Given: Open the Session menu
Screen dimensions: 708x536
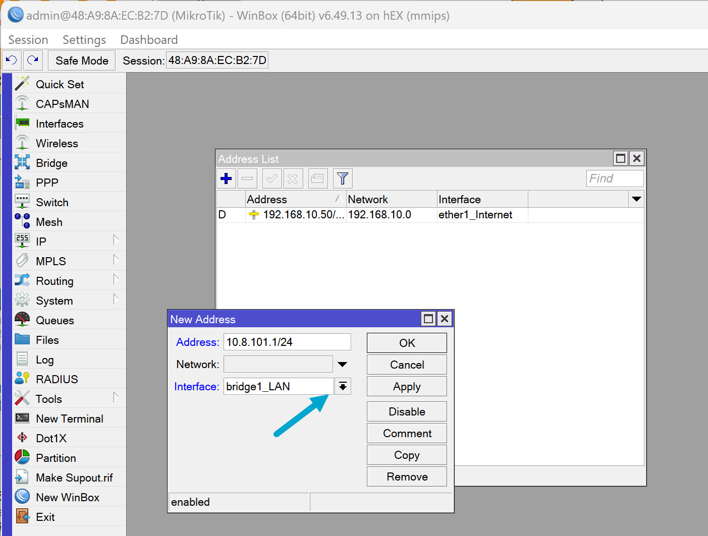Looking at the screenshot, I should point(28,39).
